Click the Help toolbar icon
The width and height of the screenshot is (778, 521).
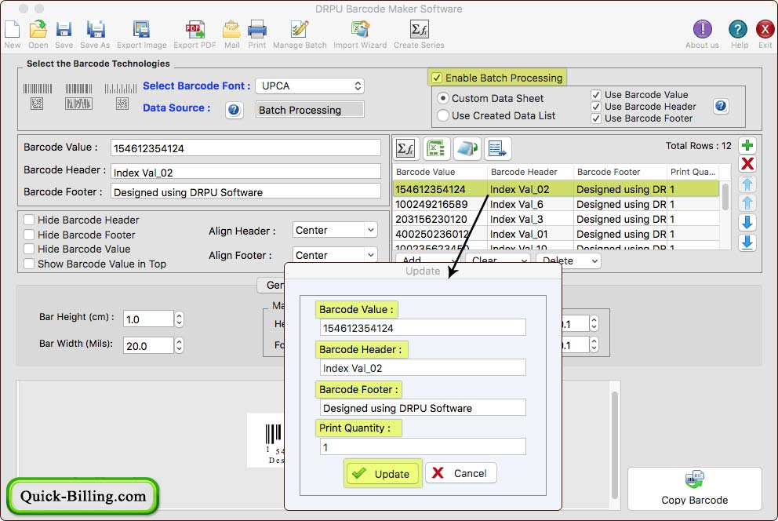click(738, 29)
